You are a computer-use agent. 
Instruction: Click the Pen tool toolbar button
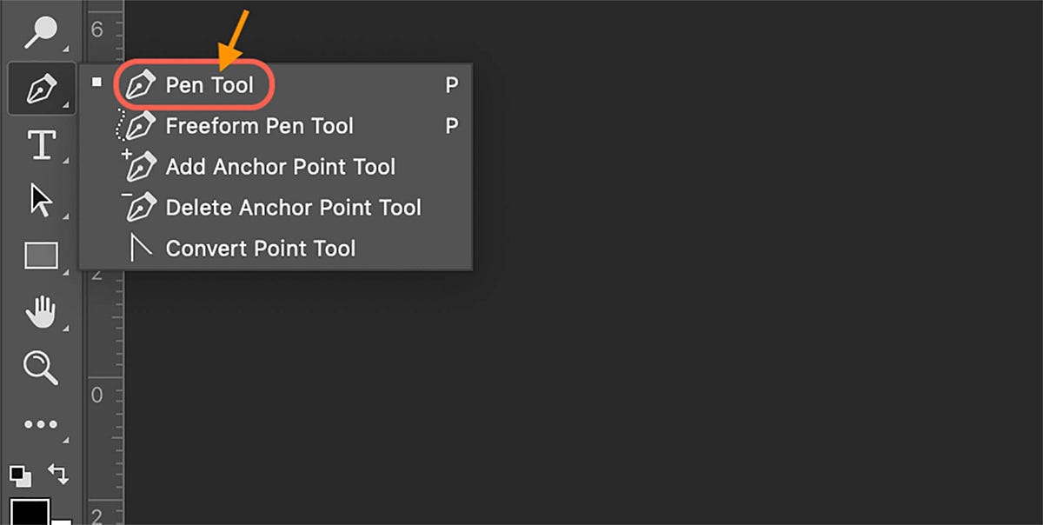pos(41,89)
